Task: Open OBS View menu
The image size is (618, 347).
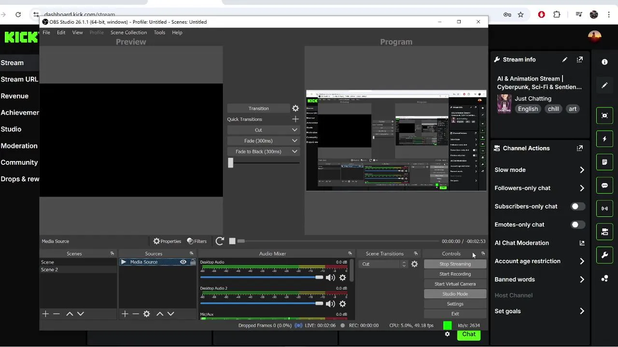Action: (77, 32)
